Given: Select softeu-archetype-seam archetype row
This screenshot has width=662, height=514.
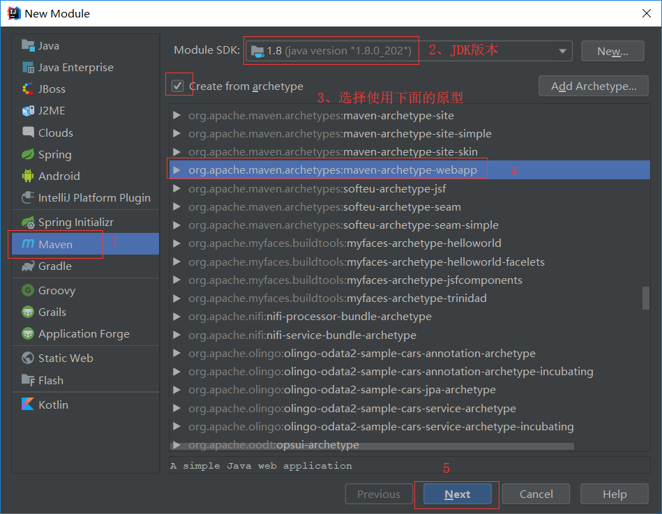Looking at the screenshot, I should pos(409,206).
